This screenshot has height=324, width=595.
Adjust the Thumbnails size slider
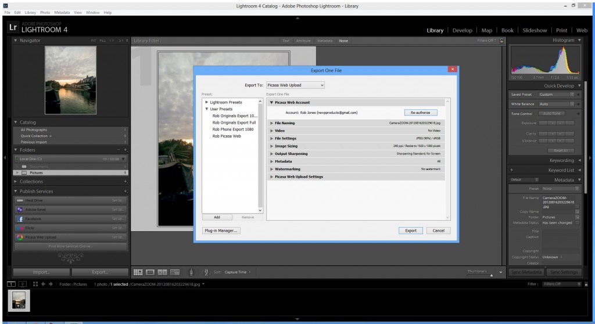(x=491, y=275)
